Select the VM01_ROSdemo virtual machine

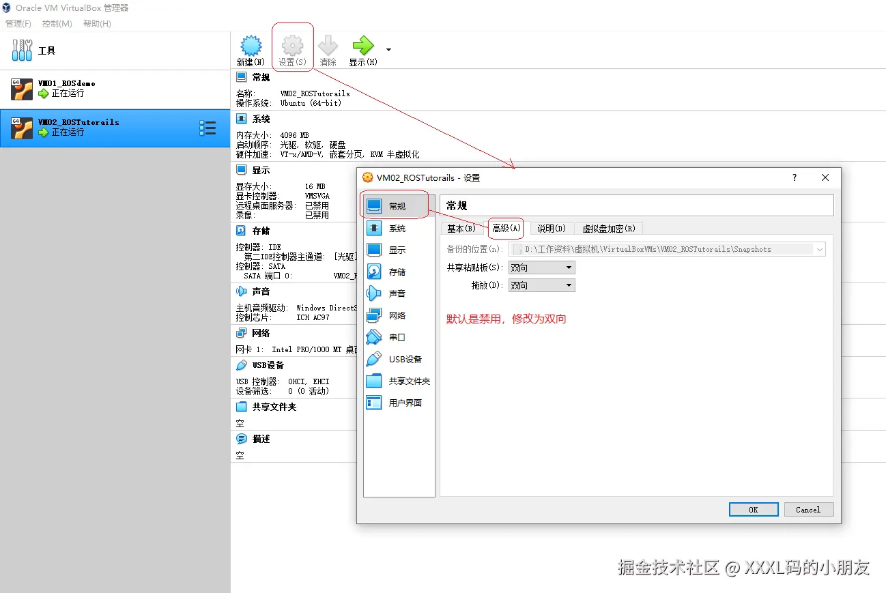click(115, 89)
